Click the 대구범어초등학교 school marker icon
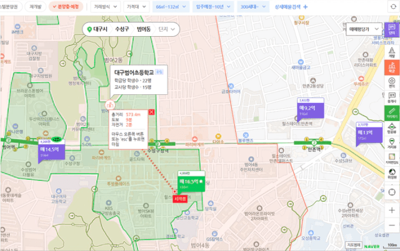 pyautogui.click(x=110, y=105)
